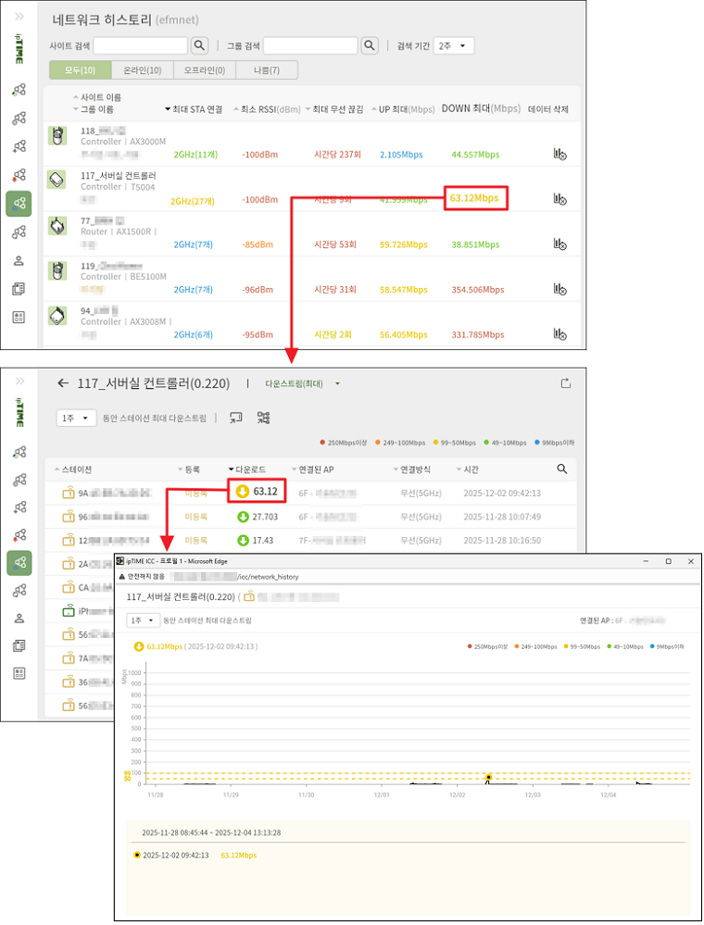Open the highlighted network history sidebar icon on the list page
The height and width of the screenshot is (925, 704).
[x=19, y=204]
